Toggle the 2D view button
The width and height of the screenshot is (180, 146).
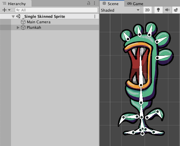147,10
